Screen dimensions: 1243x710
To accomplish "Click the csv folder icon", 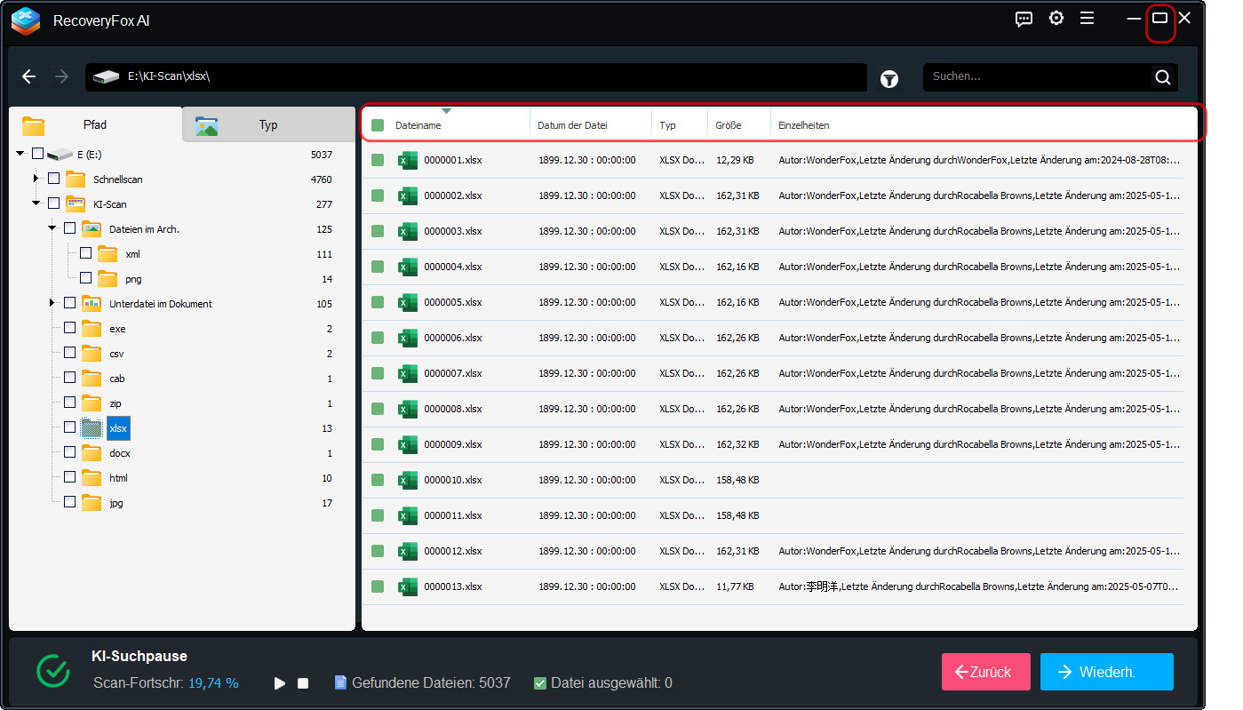I will [92, 354].
